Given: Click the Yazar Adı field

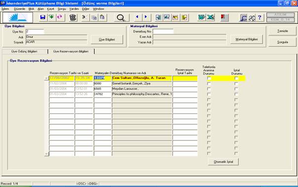Looking at the screenshot, I should [189, 42].
